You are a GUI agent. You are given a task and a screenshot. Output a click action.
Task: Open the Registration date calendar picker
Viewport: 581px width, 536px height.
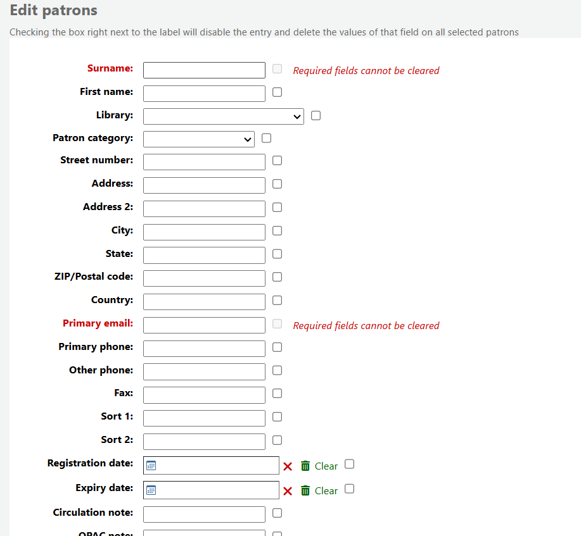(x=151, y=466)
